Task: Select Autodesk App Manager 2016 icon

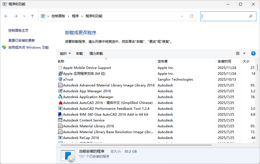Action: (60, 91)
